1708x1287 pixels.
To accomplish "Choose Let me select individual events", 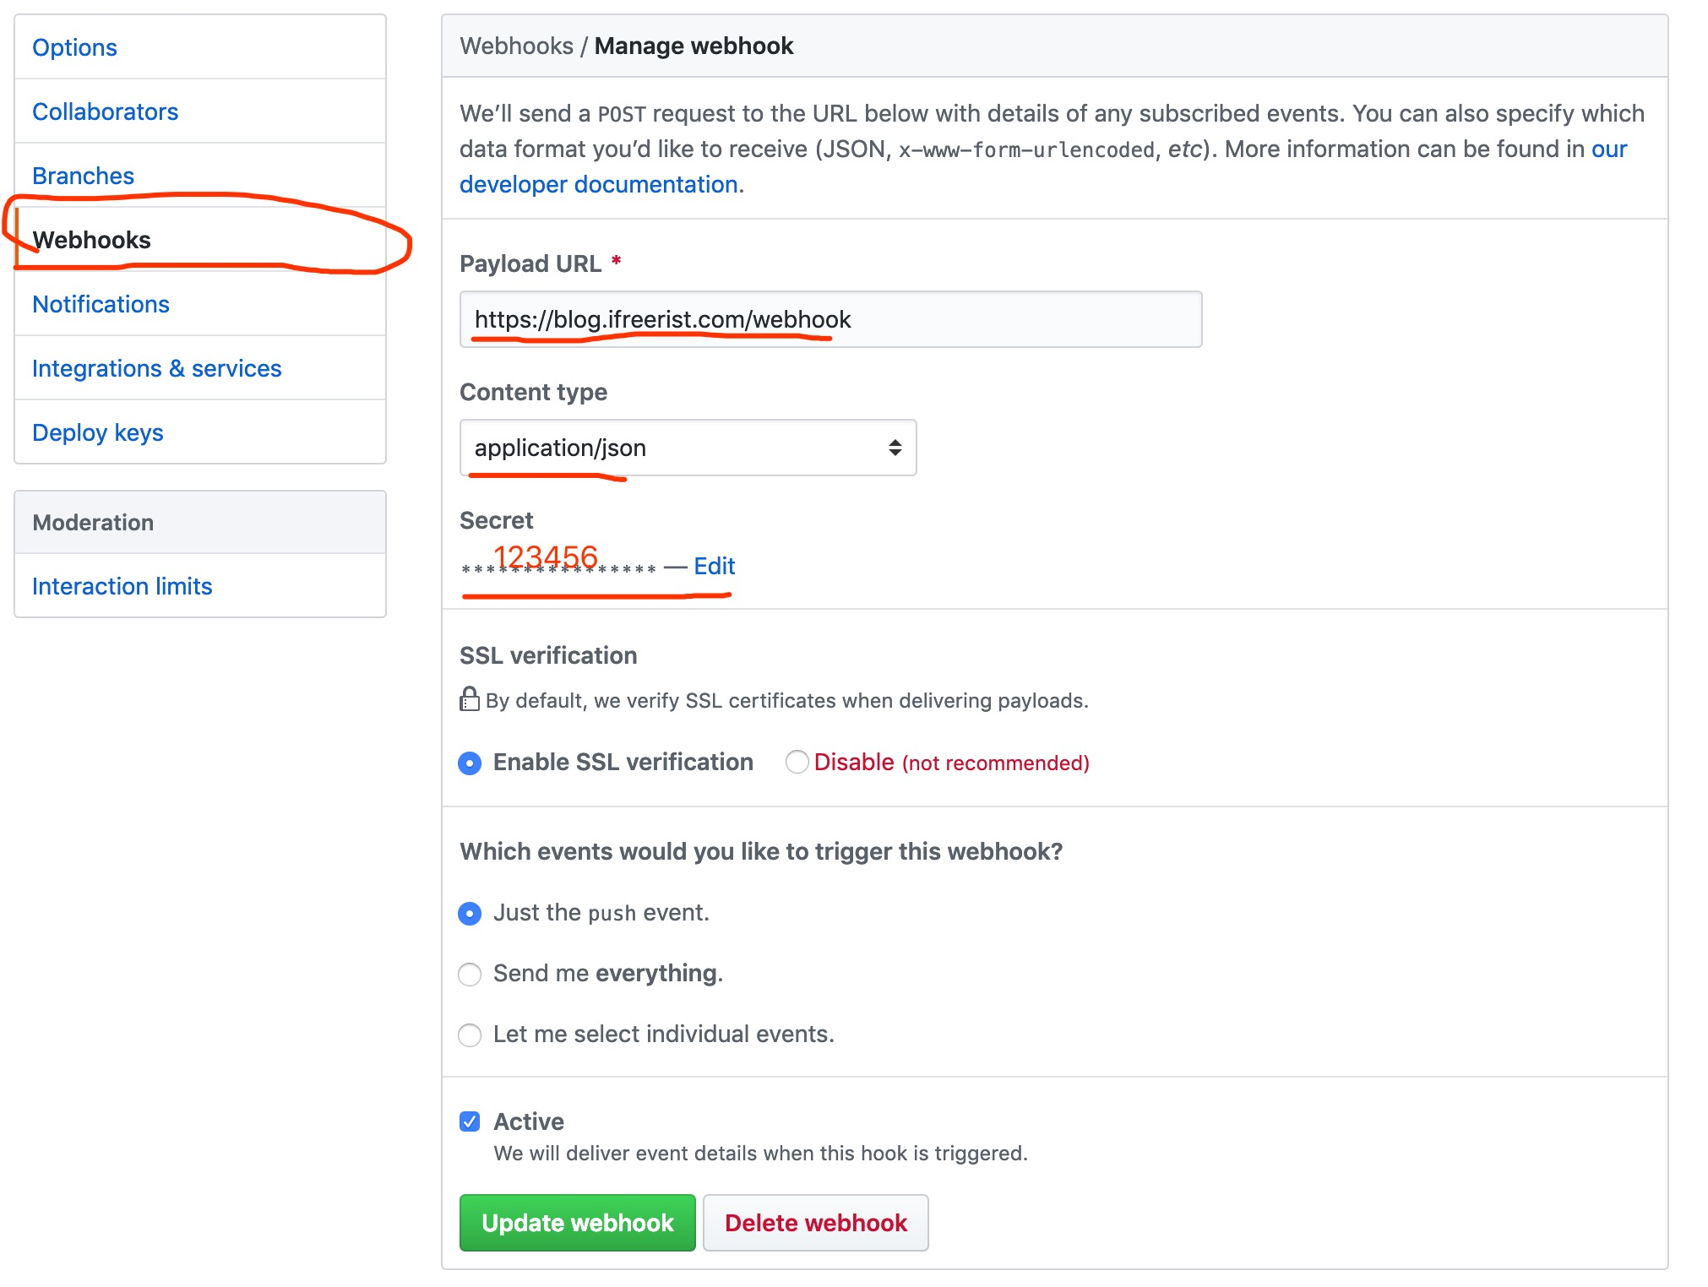I will pyautogui.click(x=470, y=1035).
